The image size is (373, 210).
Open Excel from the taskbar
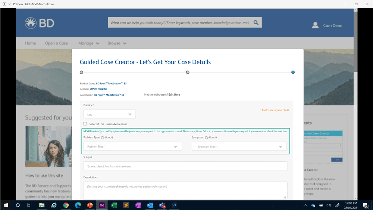[114, 205]
